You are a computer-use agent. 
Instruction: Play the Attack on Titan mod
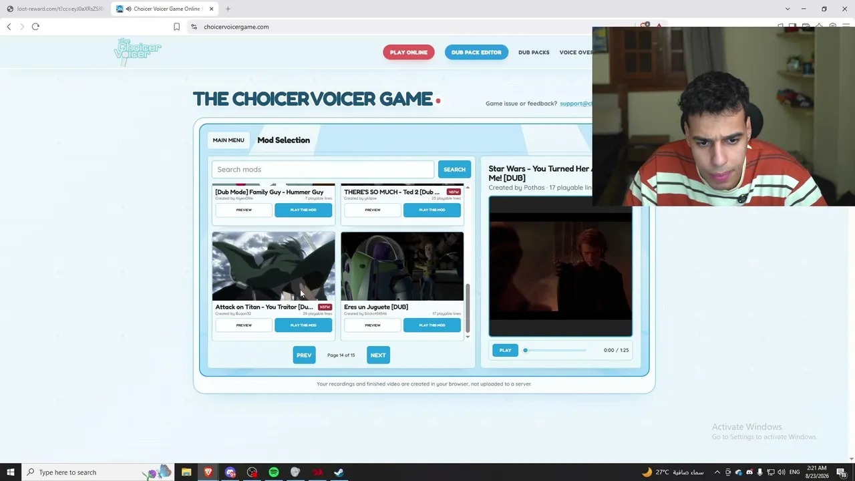[x=303, y=325]
